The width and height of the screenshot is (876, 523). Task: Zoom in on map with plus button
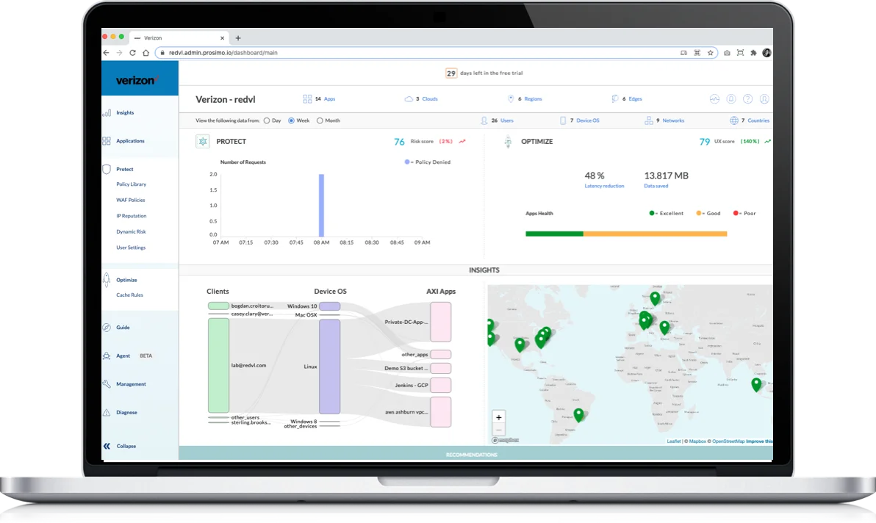pos(499,417)
